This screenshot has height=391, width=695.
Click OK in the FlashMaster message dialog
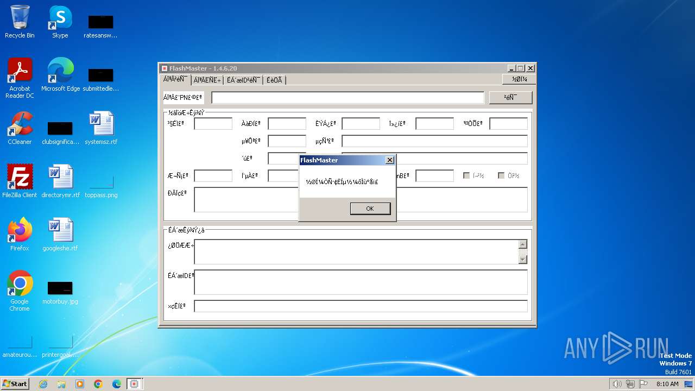click(x=370, y=209)
